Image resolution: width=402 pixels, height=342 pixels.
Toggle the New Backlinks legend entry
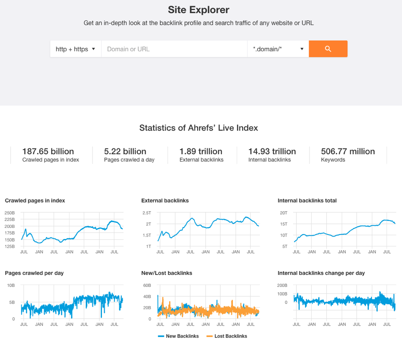tap(178, 336)
